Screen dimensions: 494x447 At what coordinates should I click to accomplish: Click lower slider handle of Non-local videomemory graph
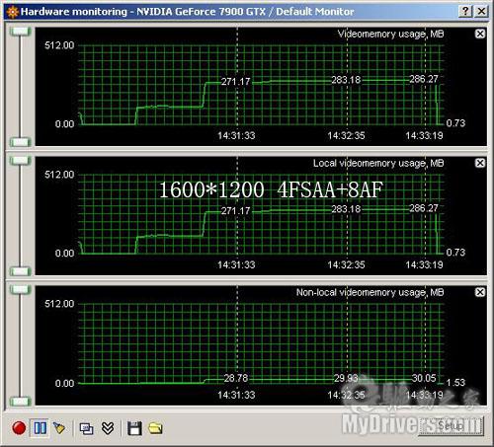point(21,402)
